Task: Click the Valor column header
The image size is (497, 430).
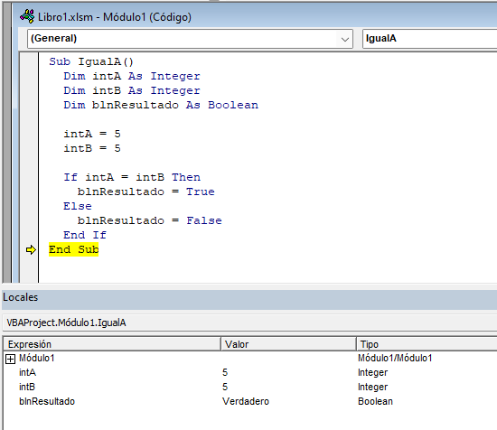Action: (x=288, y=344)
